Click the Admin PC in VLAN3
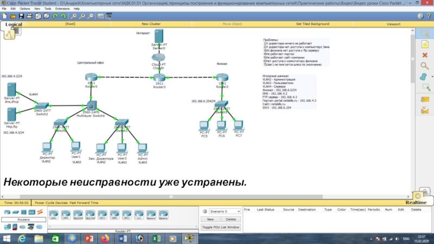The width and height of the screenshot is (434, 244). [x=142, y=148]
